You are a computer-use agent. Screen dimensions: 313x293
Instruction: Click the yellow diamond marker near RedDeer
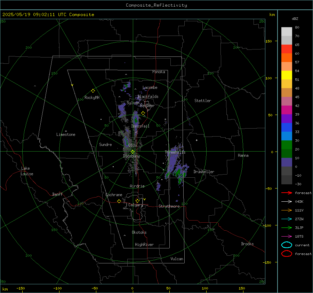coord(143,113)
